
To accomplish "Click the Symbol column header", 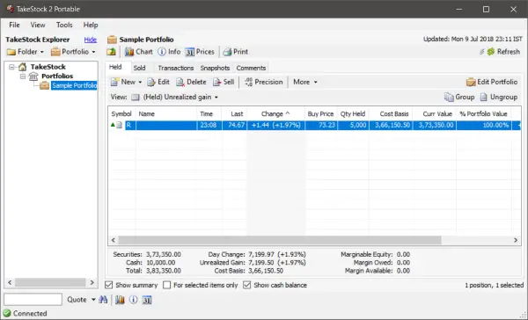I will click(121, 114).
